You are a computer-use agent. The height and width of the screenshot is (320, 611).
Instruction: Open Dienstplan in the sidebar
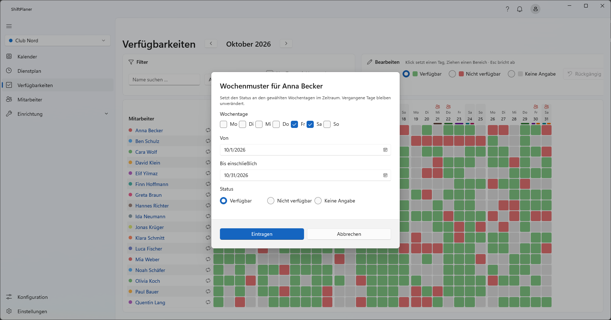58,71
